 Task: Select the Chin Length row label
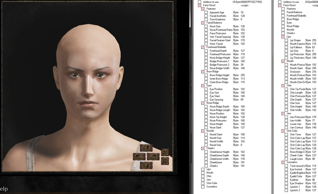296,92
